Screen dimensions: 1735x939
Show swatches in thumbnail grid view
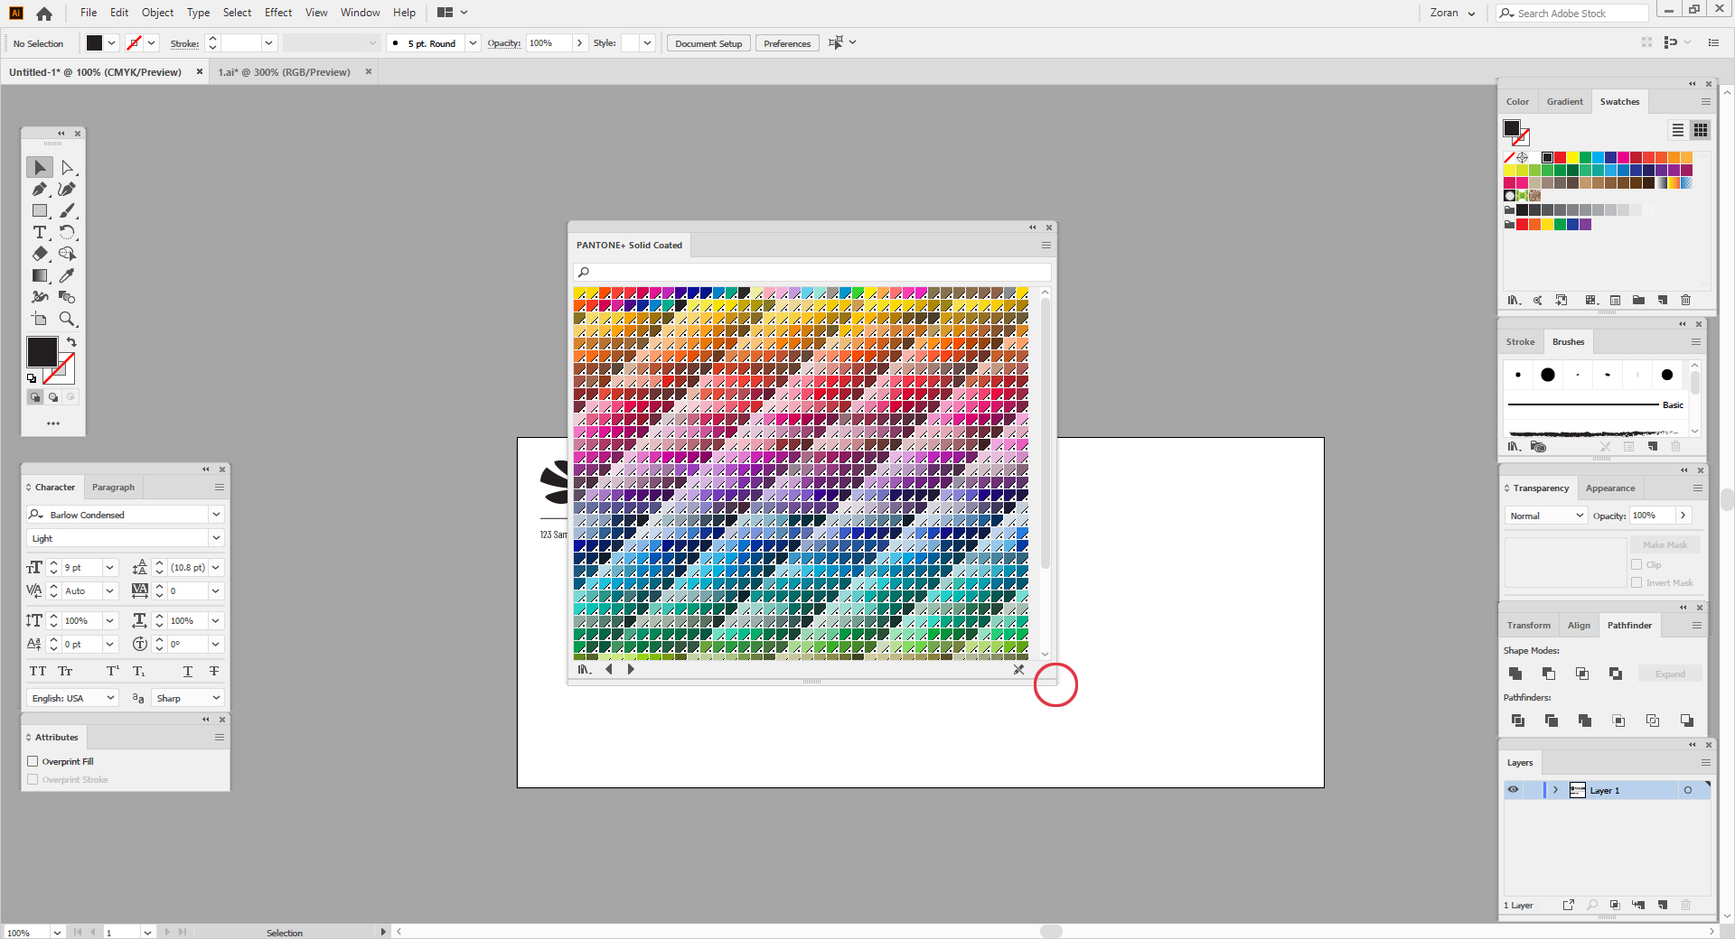click(1701, 130)
